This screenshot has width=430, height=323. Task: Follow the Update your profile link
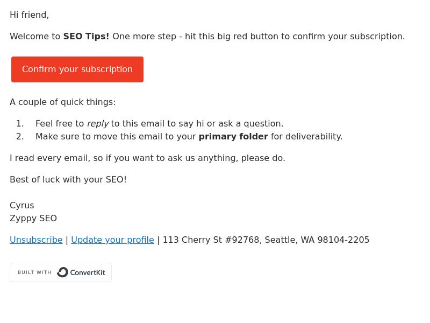112,240
